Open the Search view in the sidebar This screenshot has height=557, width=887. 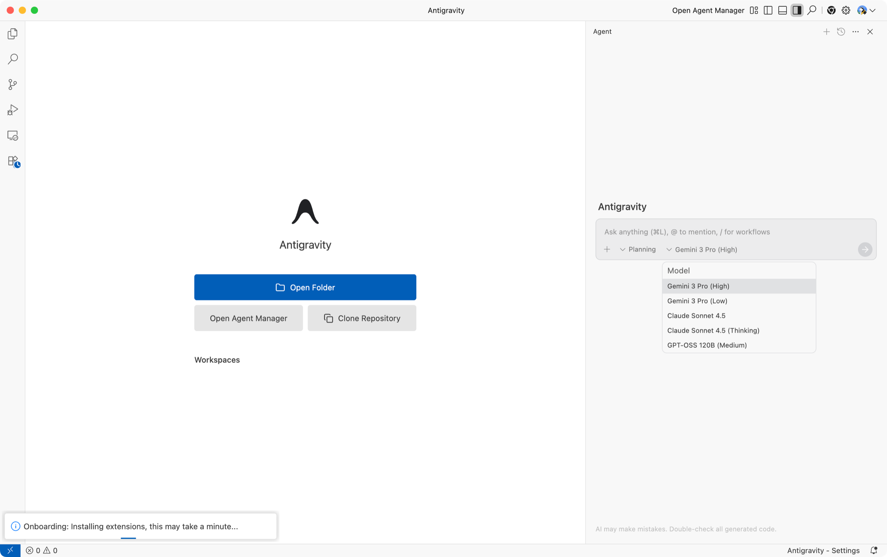click(13, 59)
